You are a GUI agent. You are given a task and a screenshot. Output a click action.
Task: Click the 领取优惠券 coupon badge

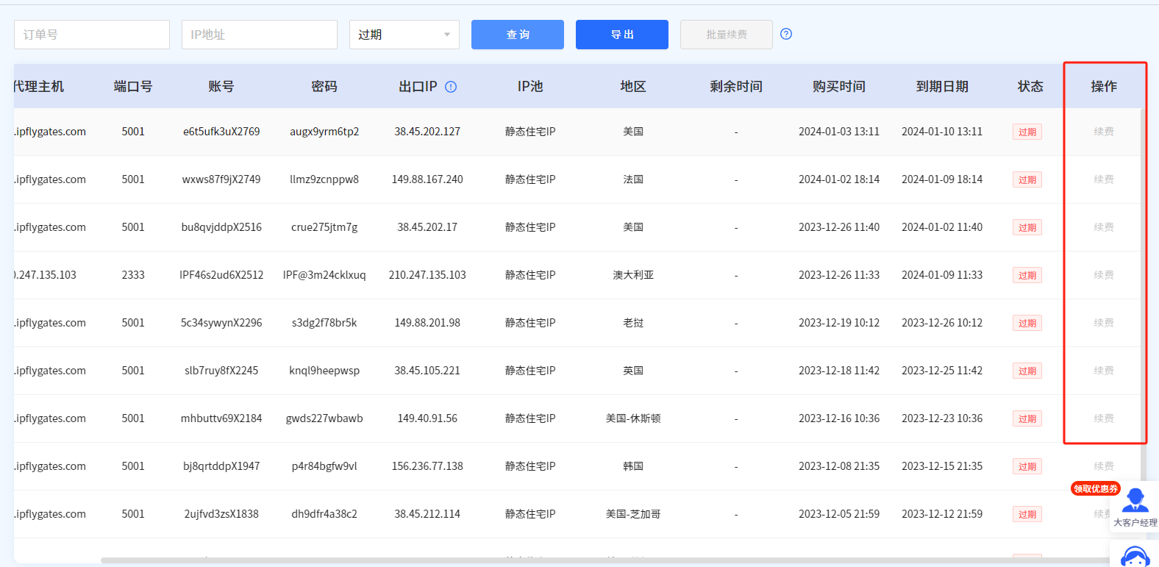pyautogui.click(x=1095, y=488)
